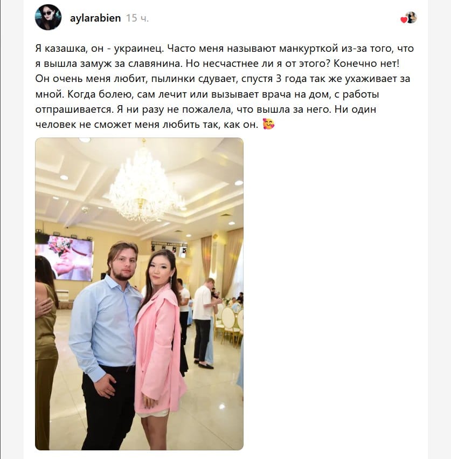Open the post via the 15 ч. timestamp

(137, 18)
